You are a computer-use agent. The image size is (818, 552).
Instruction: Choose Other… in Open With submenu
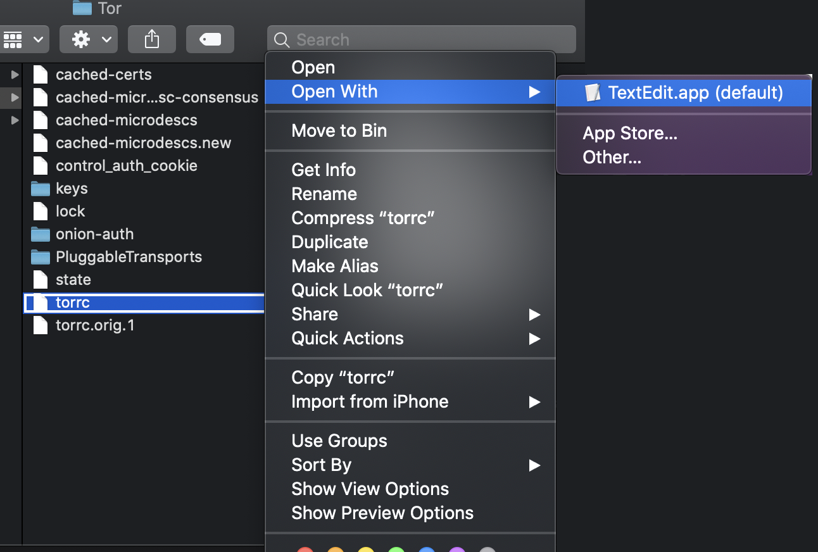click(612, 158)
